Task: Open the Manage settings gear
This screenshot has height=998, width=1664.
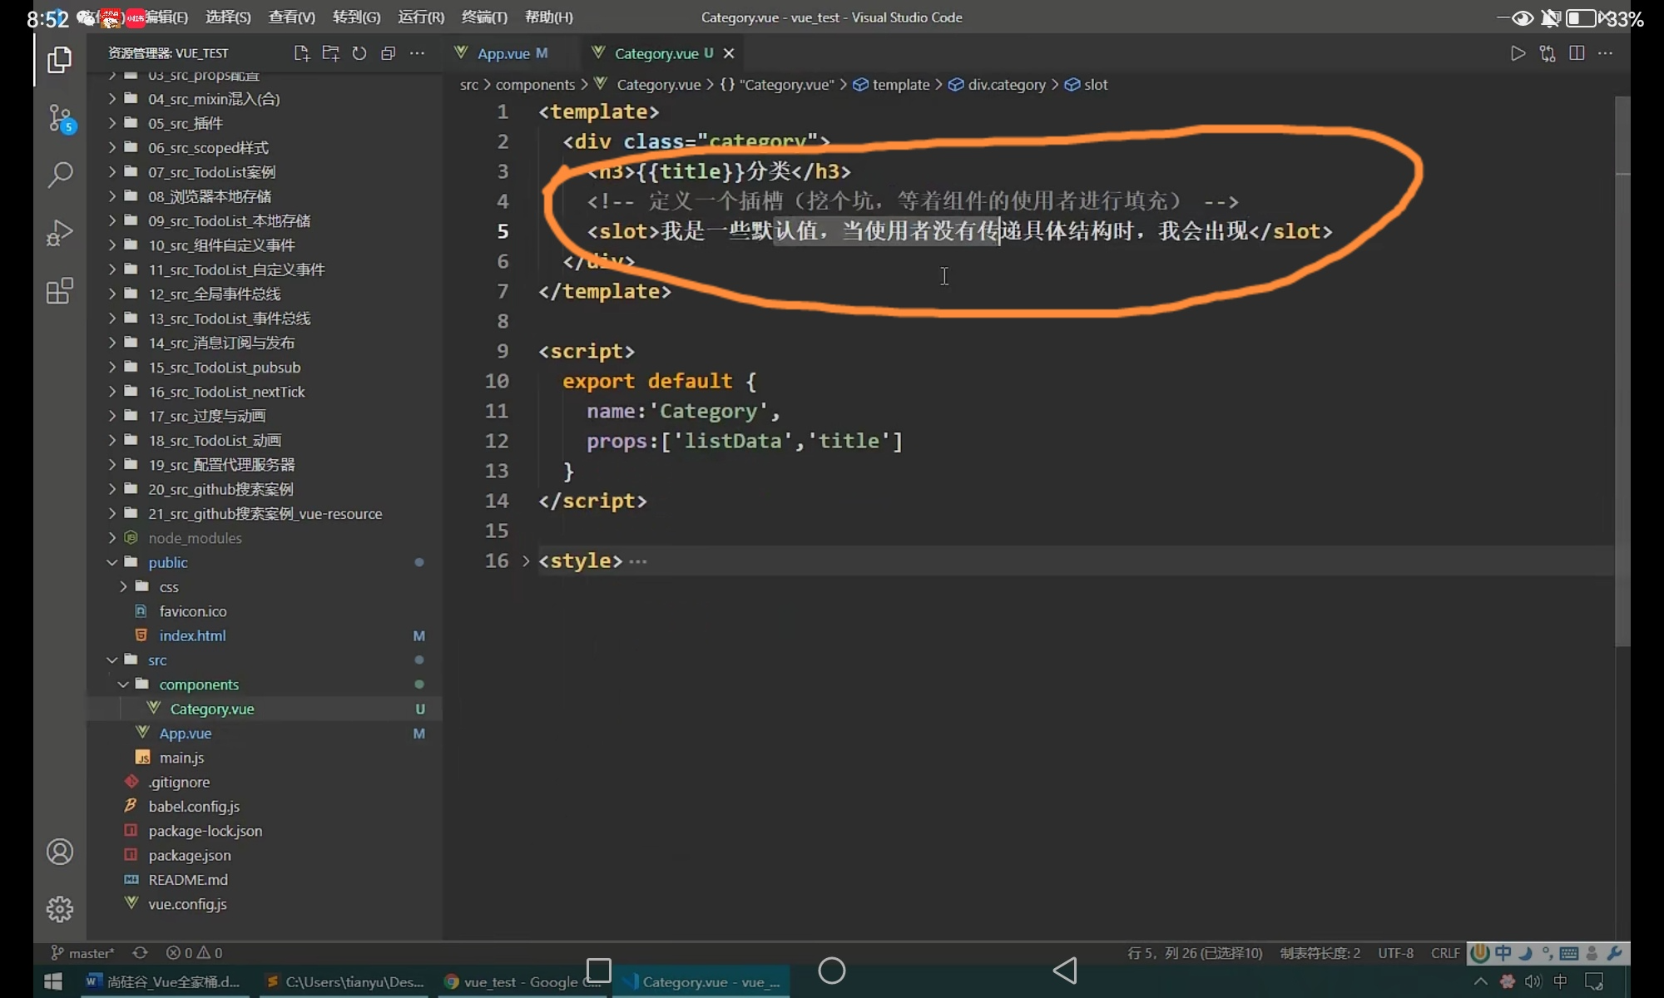Action: point(60,909)
